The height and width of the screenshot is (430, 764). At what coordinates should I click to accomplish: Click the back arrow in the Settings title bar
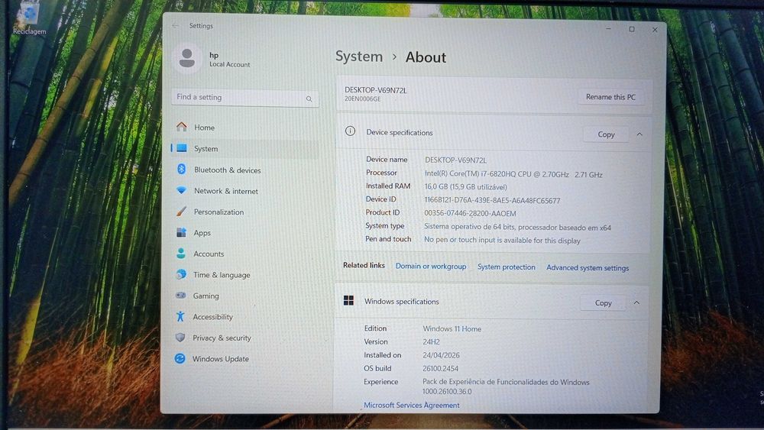(176, 25)
